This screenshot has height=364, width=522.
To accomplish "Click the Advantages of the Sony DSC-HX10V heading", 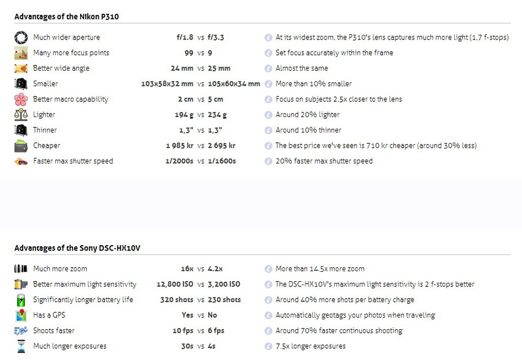I will tap(77, 248).
